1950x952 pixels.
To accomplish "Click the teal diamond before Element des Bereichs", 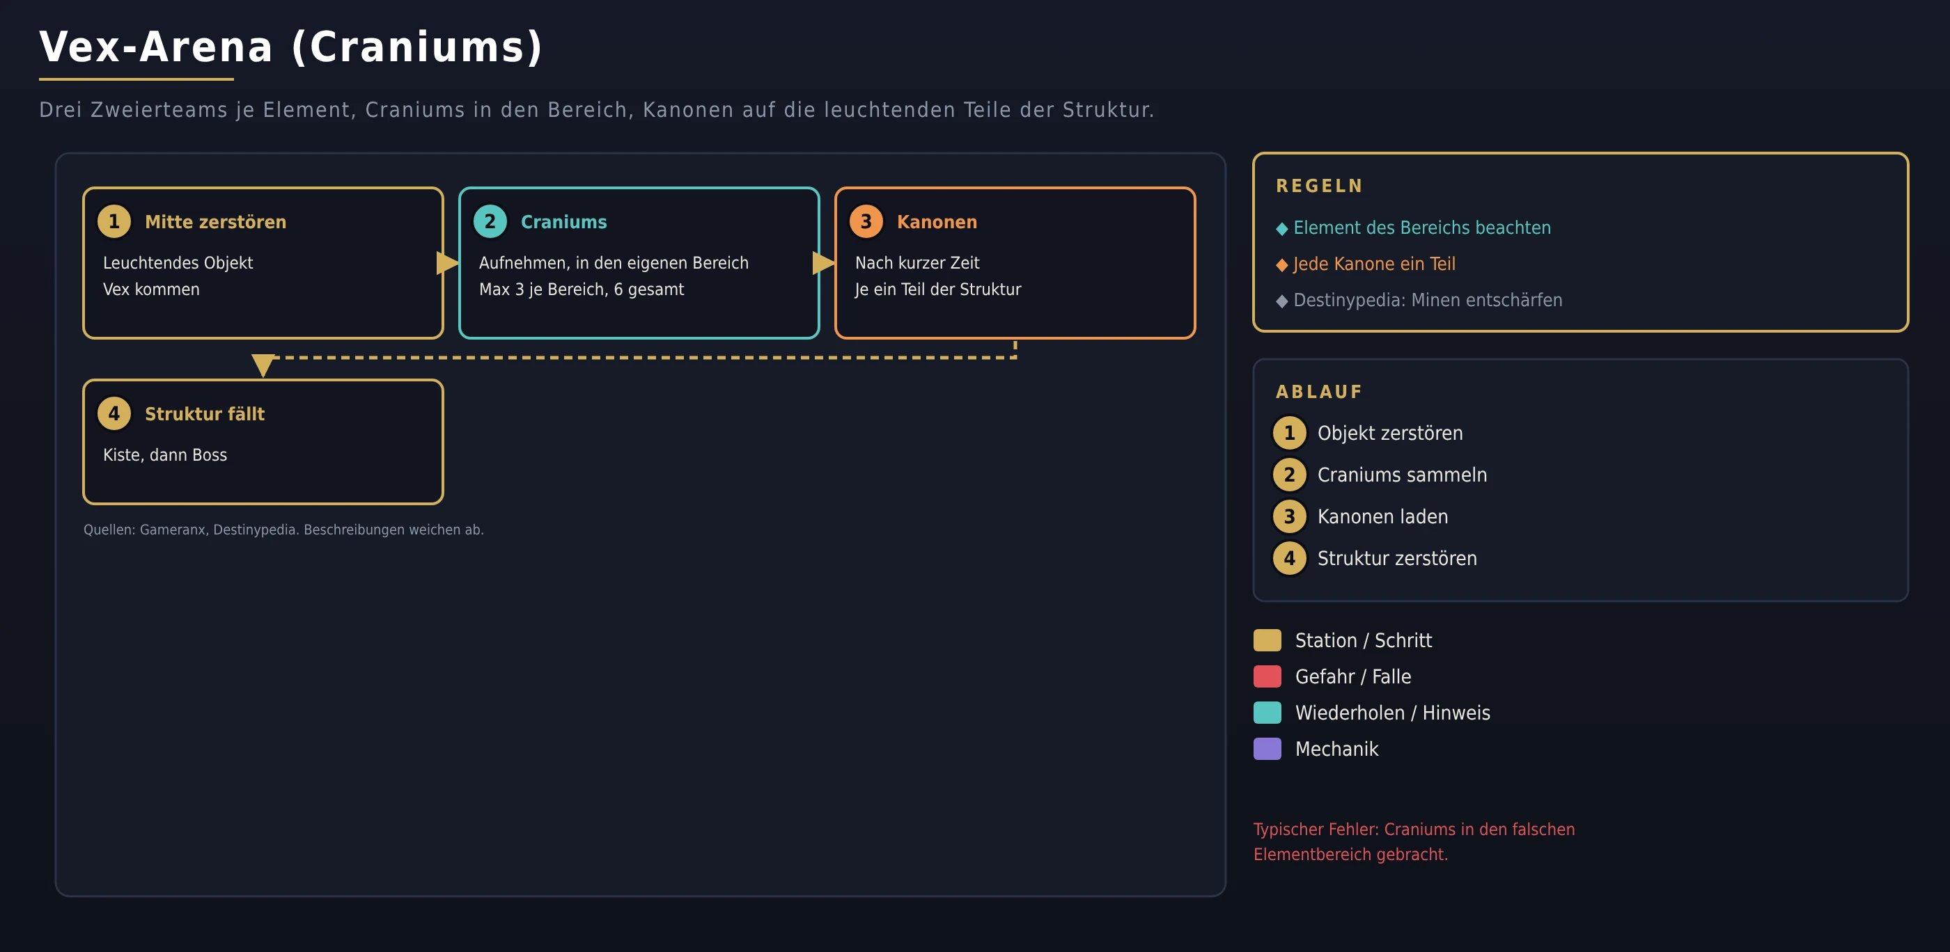I will (x=1281, y=228).
